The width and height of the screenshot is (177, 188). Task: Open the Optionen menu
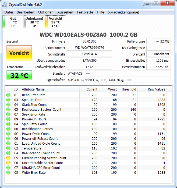[x=46, y=12]
